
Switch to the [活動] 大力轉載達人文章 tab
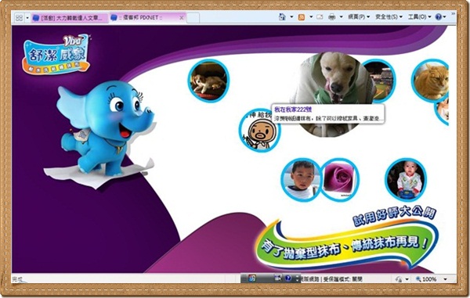click(x=70, y=18)
